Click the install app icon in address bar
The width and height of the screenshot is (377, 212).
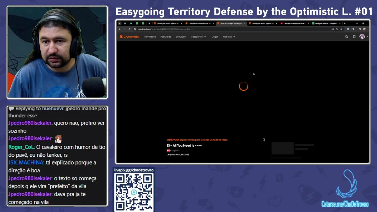[333, 29]
